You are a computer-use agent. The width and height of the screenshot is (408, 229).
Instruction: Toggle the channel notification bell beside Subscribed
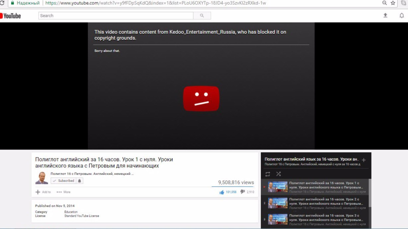[x=80, y=181]
